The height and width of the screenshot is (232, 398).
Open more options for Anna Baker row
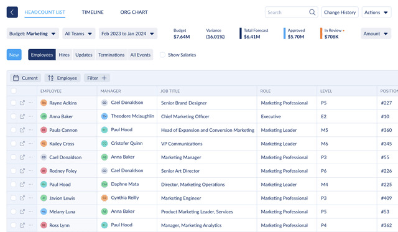click(x=30, y=116)
